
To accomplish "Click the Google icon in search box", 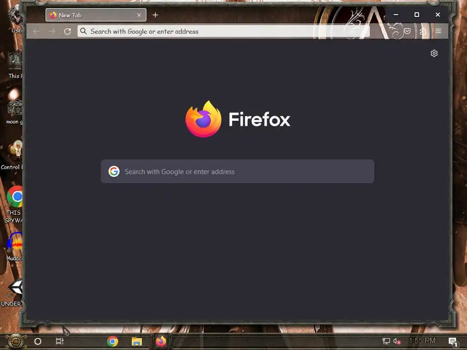I will [114, 171].
